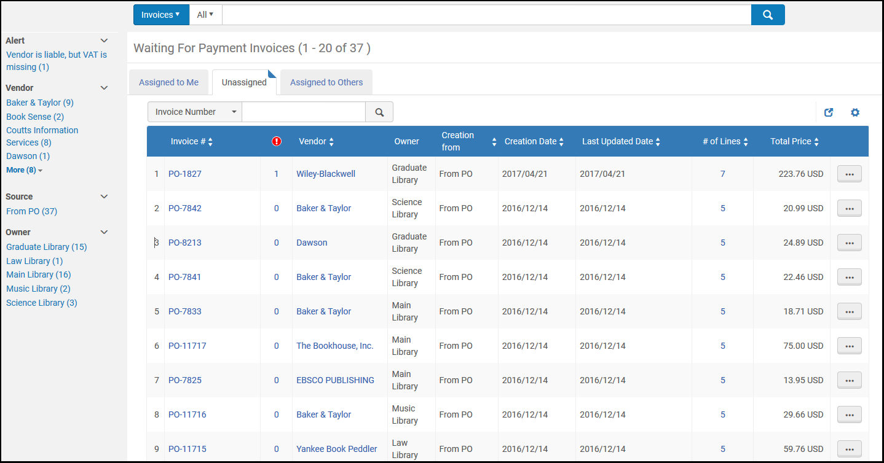Screen dimensions: 884x463
Task: Open invoice PO-8213
Action: [185, 243]
